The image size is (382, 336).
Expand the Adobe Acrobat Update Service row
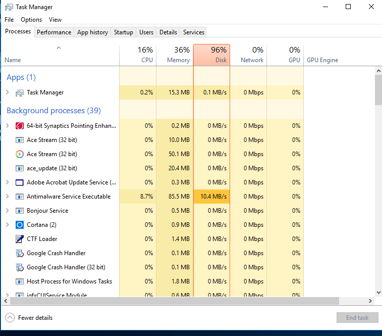click(7, 182)
